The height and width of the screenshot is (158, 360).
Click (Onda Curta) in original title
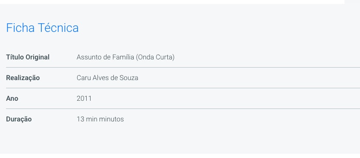[155, 57]
